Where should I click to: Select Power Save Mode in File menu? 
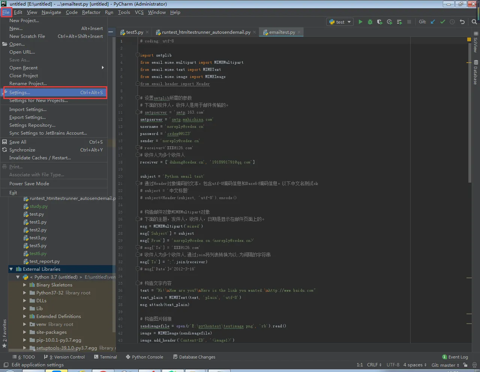pyautogui.click(x=54, y=184)
